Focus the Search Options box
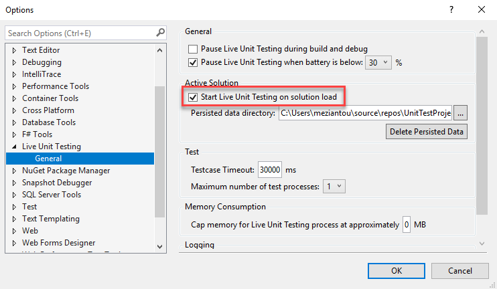Image resolution: width=497 pixels, height=289 pixels. coord(79,33)
